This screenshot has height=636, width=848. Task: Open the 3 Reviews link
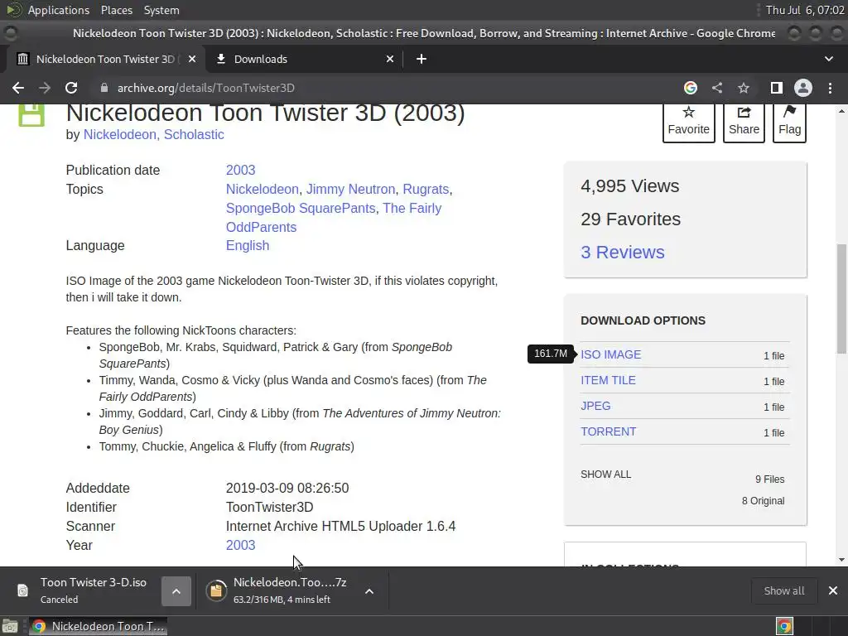pyautogui.click(x=623, y=252)
